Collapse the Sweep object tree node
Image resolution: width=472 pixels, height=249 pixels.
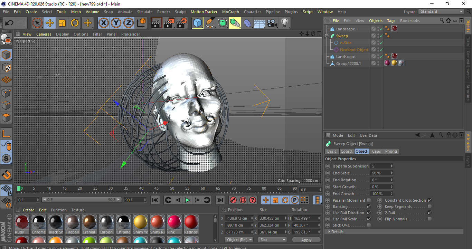[x=327, y=36]
